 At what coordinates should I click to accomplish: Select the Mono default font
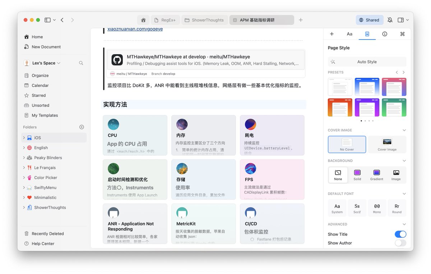(x=377, y=208)
